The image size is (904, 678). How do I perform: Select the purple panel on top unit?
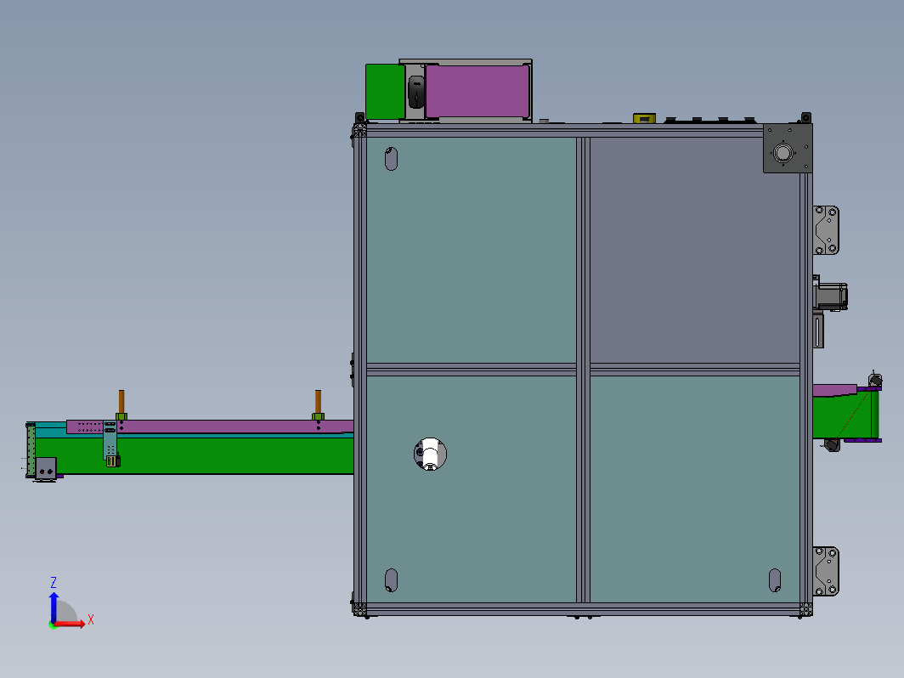pos(477,91)
